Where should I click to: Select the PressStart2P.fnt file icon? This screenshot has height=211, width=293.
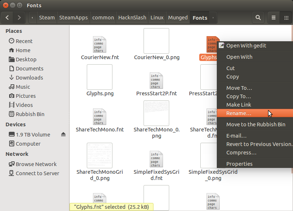(x=156, y=81)
